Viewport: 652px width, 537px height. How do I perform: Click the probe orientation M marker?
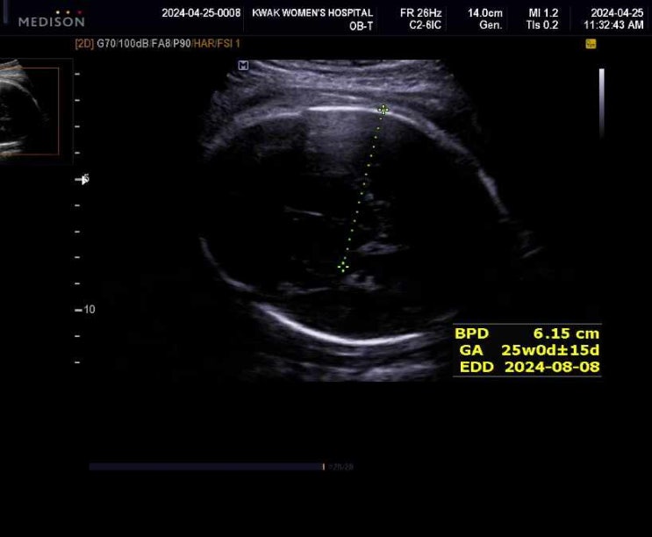[243, 66]
